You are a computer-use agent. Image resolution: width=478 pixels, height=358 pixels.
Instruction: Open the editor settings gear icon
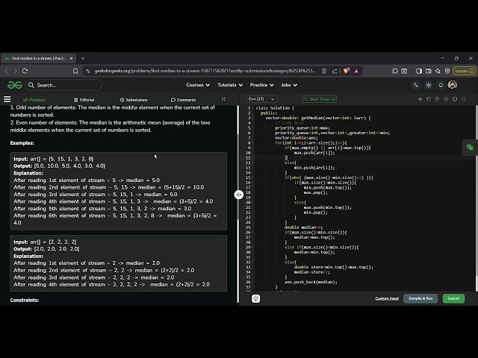click(x=446, y=99)
